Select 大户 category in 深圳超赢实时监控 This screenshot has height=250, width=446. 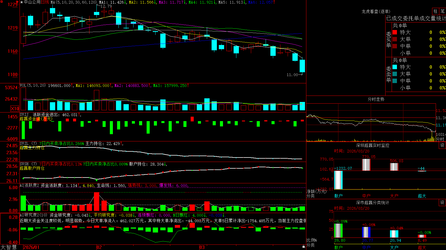point(394,196)
